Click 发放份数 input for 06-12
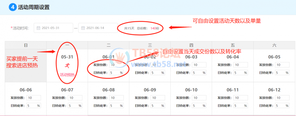This screenshot has width=296, height=116. pyautogui.click(x=282, y=98)
